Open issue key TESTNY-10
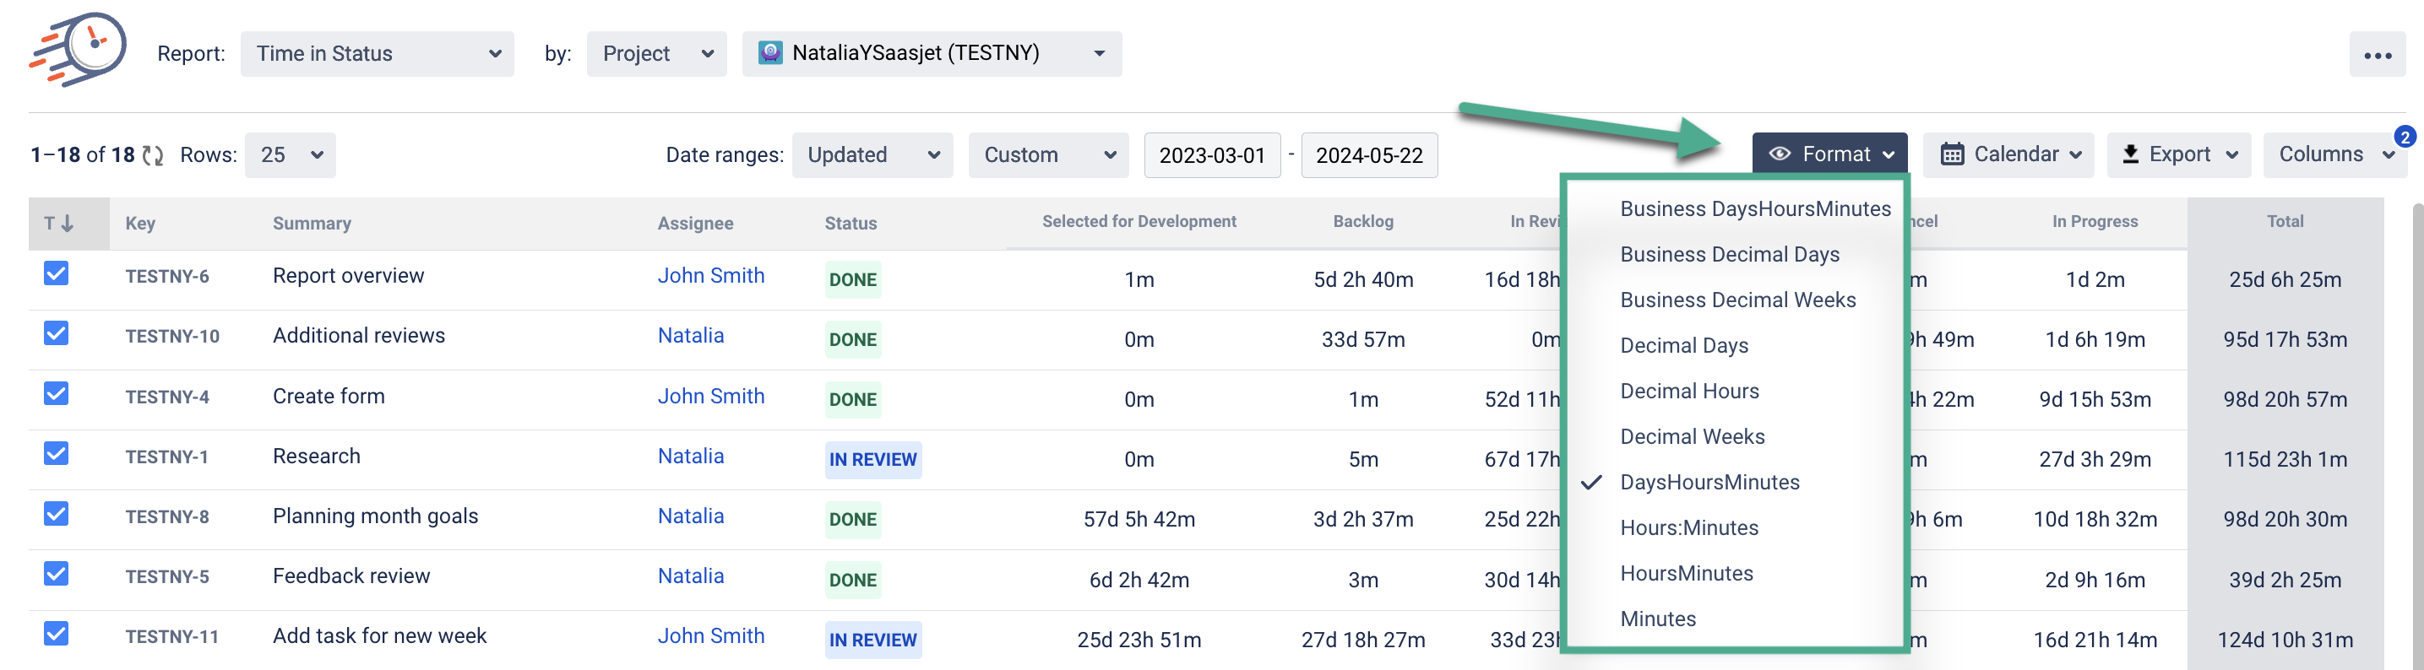This screenshot has width=2424, height=670. tap(172, 337)
